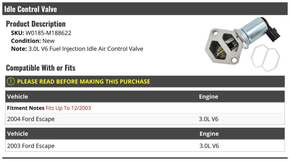Select the 2004 Ford Escape row
290x161 pixels.
tap(145, 119)
